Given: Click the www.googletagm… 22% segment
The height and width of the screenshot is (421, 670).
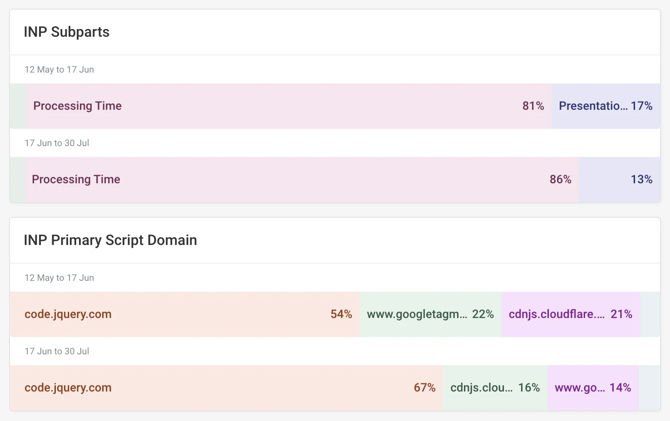Looking at the screenshot, I should click(x=430, y=314).
